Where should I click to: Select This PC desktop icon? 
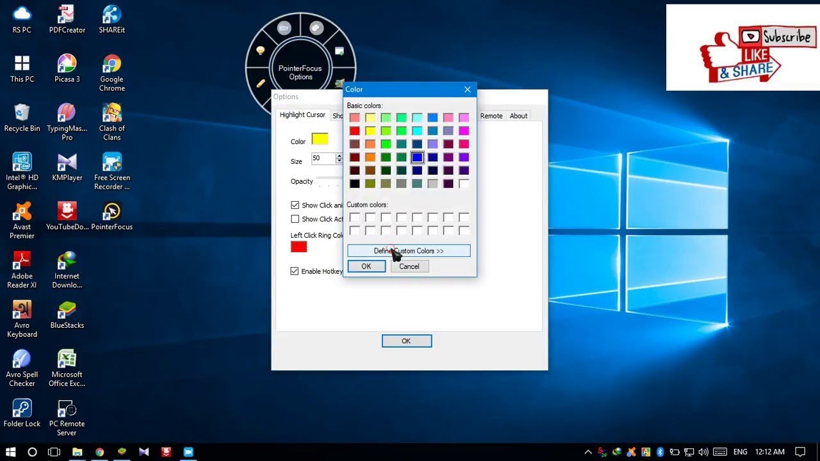click(22, 69)
